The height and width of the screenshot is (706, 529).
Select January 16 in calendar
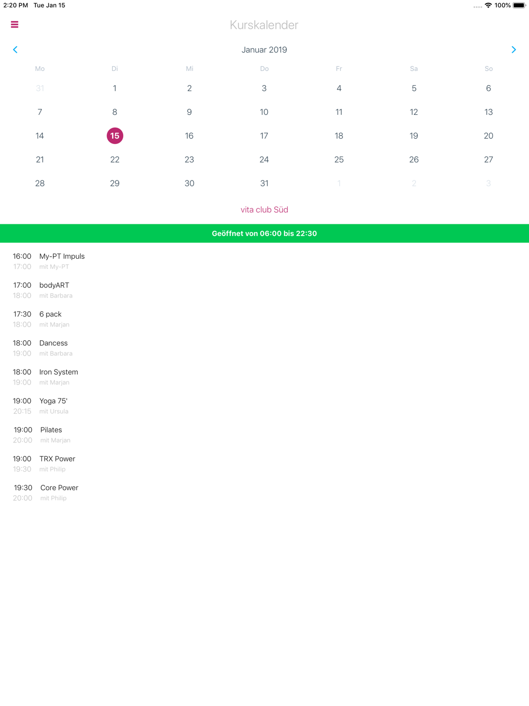coord(189,136)
